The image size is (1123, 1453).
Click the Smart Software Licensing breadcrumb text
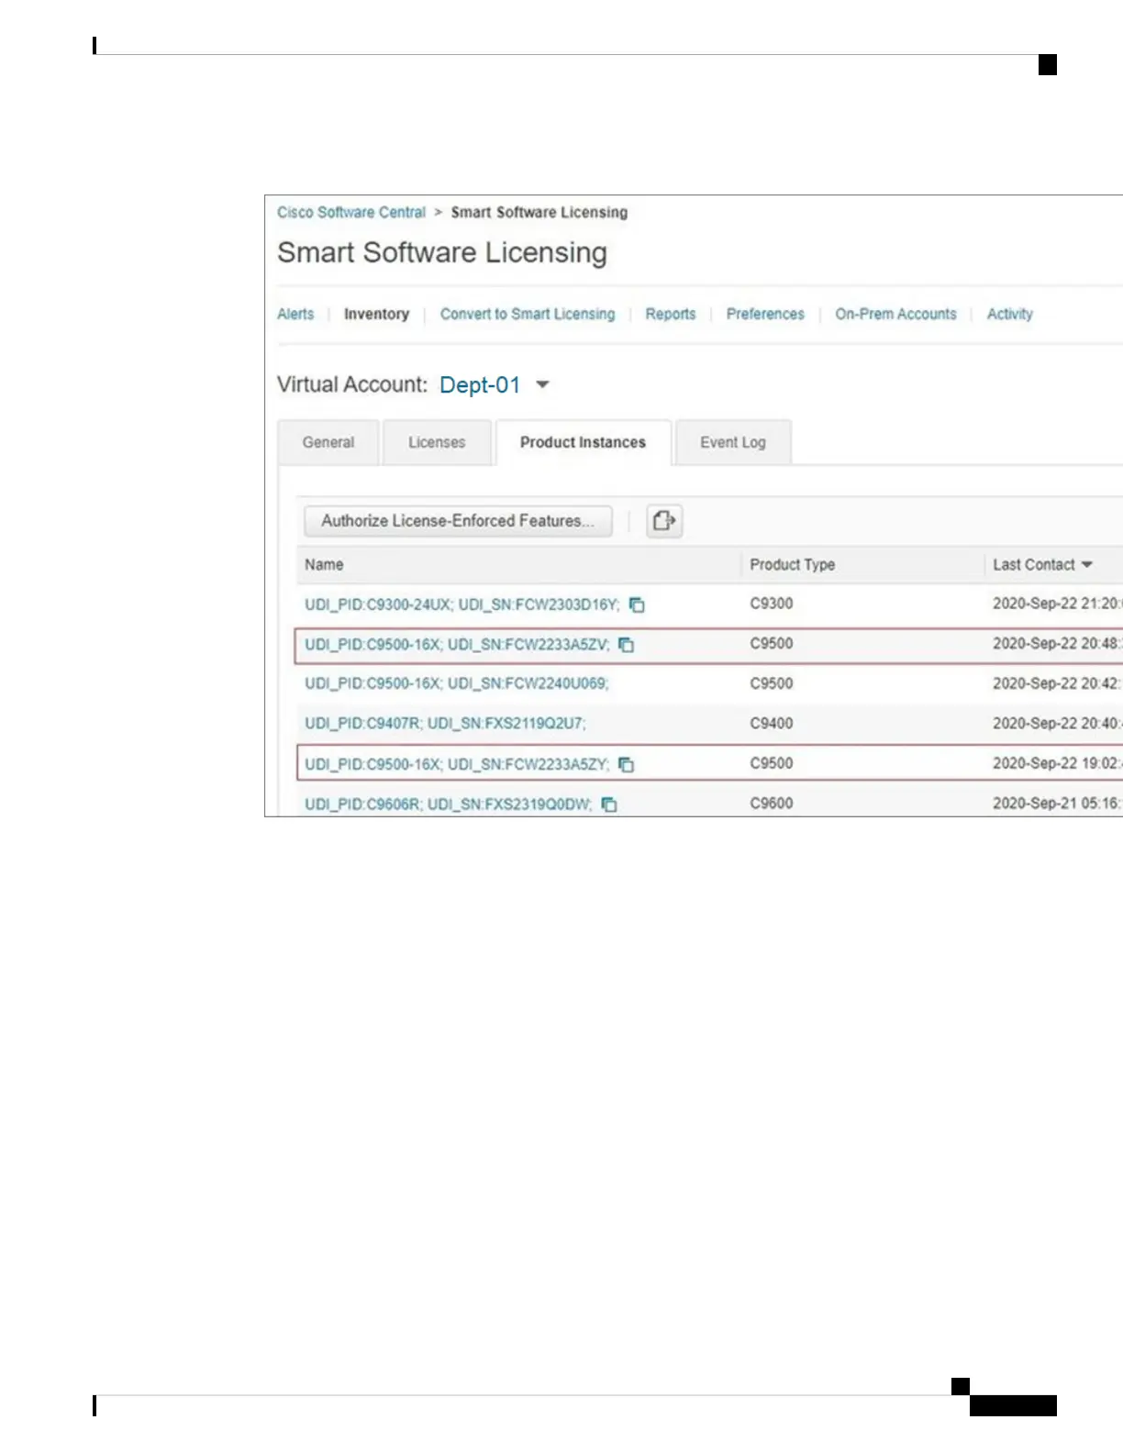[539, 212]
